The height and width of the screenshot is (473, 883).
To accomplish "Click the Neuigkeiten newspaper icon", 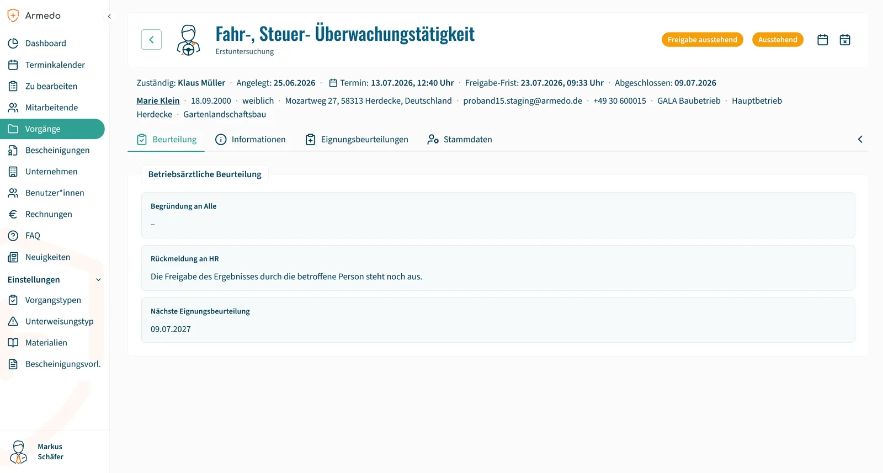I will (x=13, y=257).
